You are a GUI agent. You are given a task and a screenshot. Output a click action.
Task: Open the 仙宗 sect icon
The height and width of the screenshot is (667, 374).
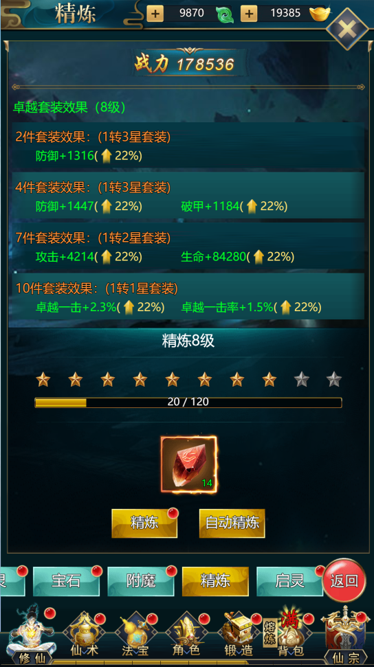[x=344, y=636]
